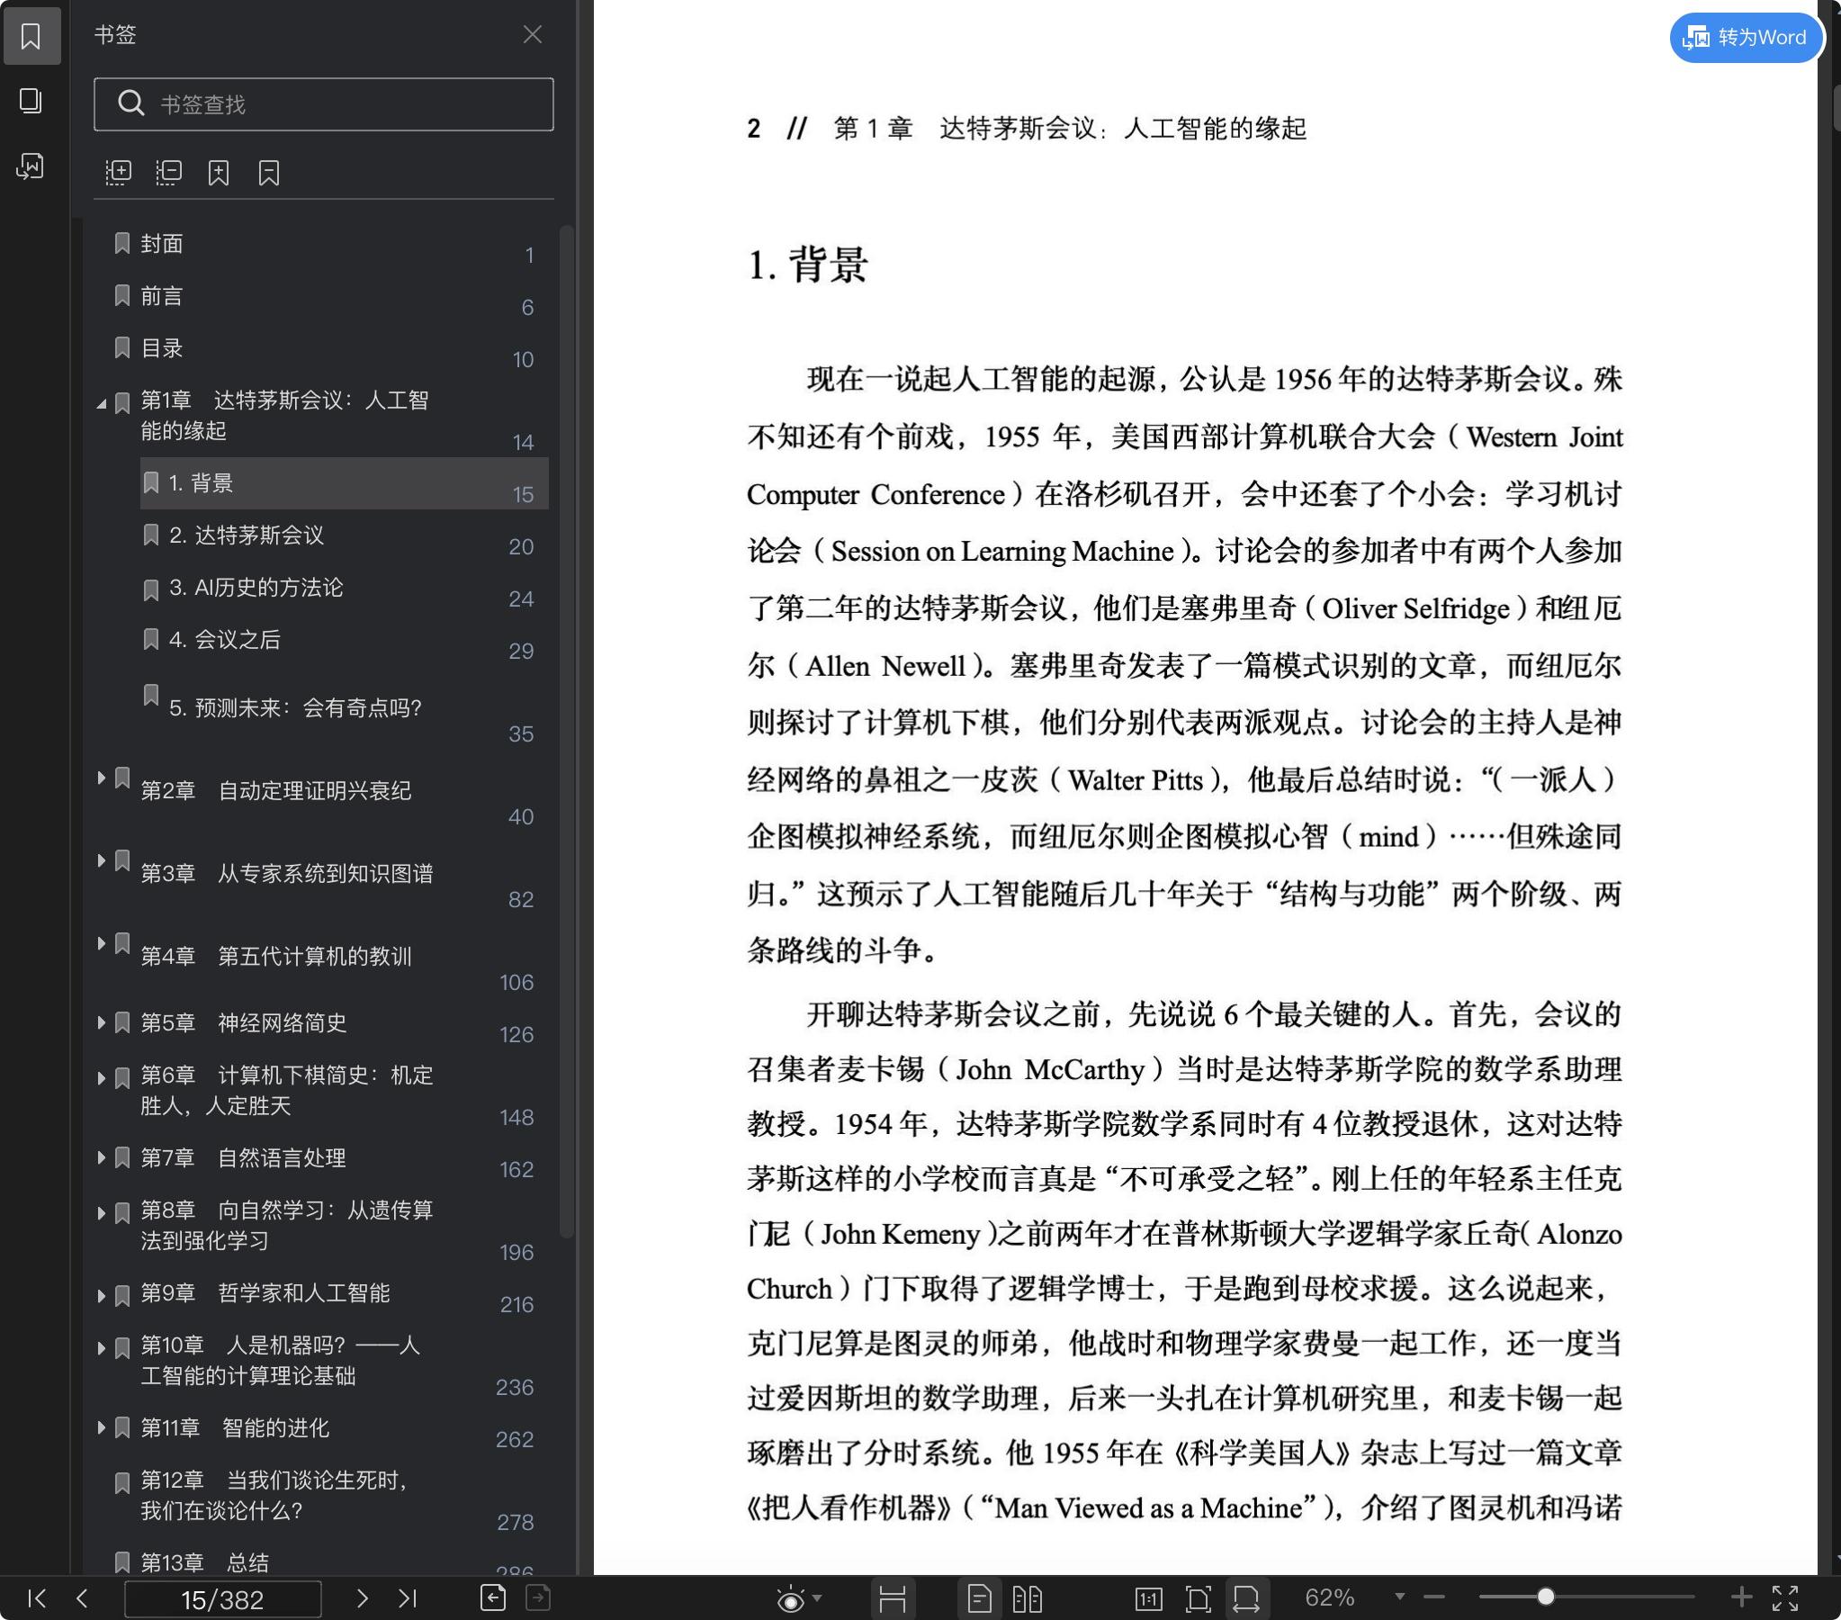Click the 15/382 page number field

pos(222,1599)
